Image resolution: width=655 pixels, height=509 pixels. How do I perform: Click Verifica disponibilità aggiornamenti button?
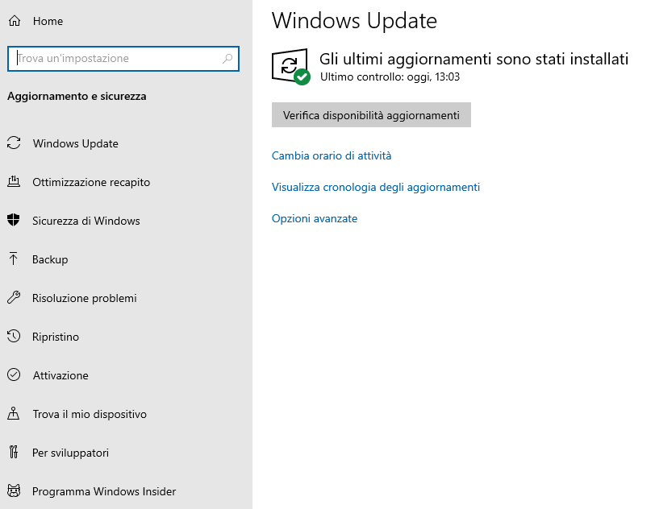[371, 114]
